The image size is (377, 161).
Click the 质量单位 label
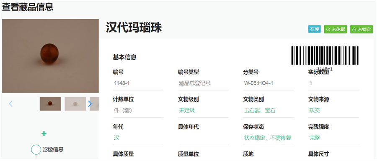click(x=188, y=154)
